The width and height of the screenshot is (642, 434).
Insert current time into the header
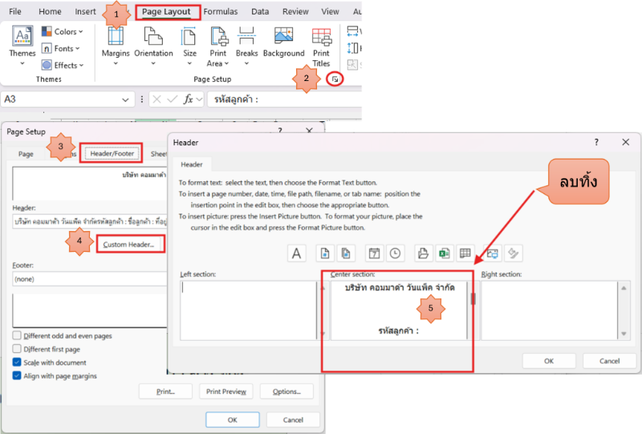[395, 253]
